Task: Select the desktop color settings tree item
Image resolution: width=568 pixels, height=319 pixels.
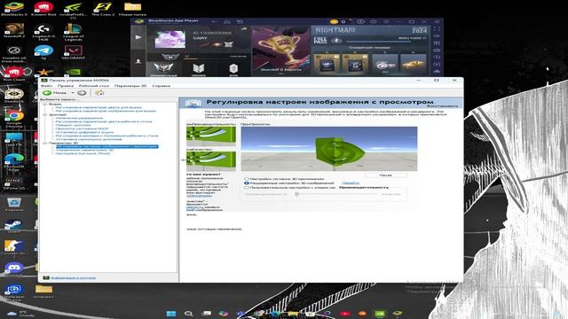Action: (x=104, y=121)
